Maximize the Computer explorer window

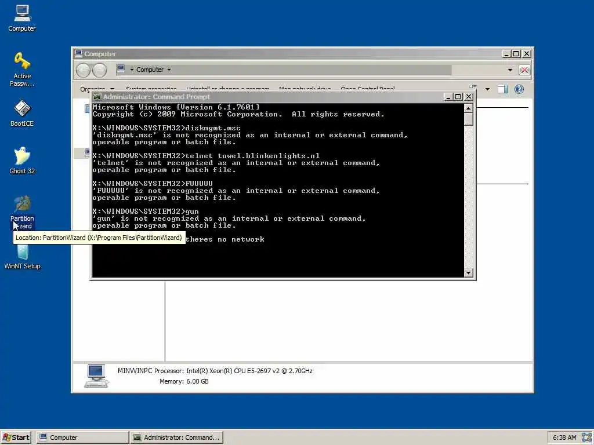pyautogui.click(x=516, y=54)
